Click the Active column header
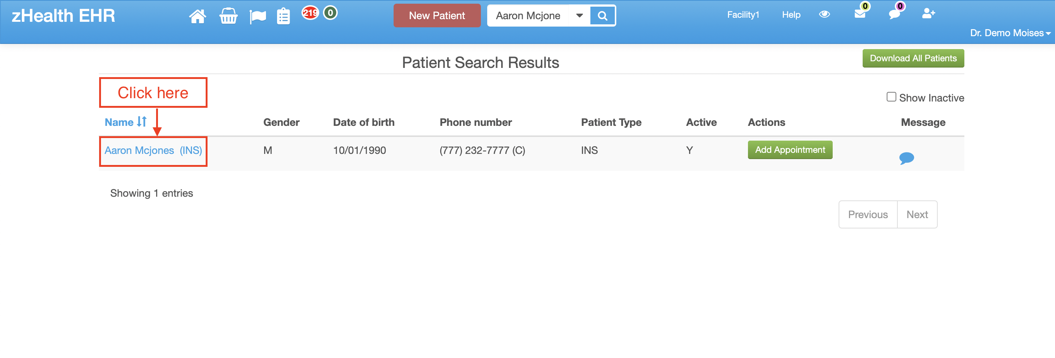1055x358 pixels. pos(701,122)
